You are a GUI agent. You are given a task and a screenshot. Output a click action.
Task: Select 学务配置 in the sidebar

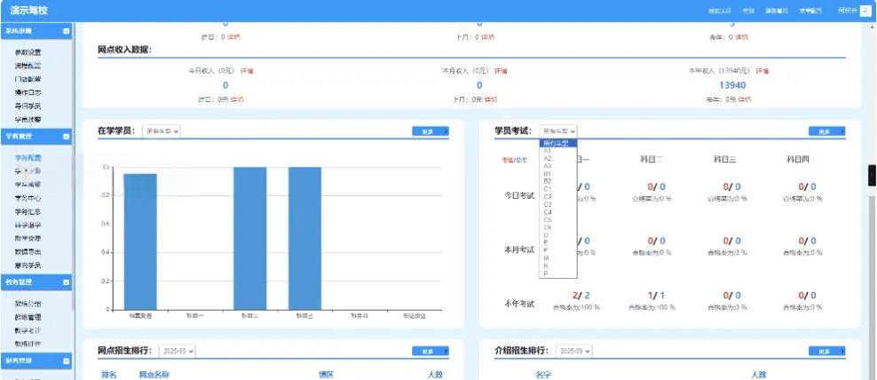tap(28, 158)
